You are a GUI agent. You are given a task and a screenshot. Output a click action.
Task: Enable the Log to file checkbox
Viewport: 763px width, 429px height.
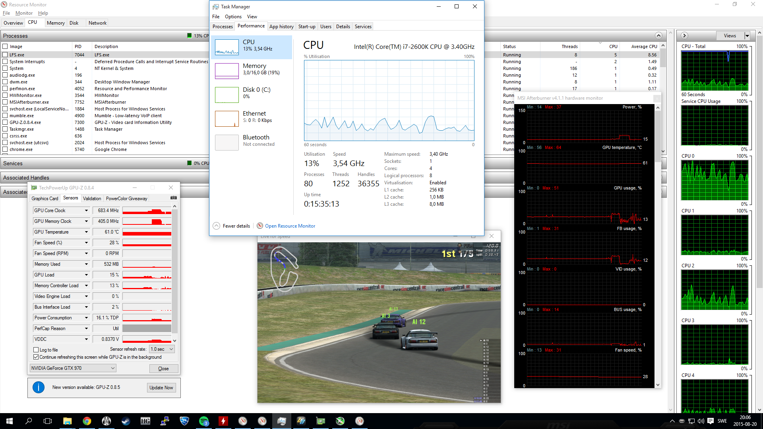(x=36, y=350)
